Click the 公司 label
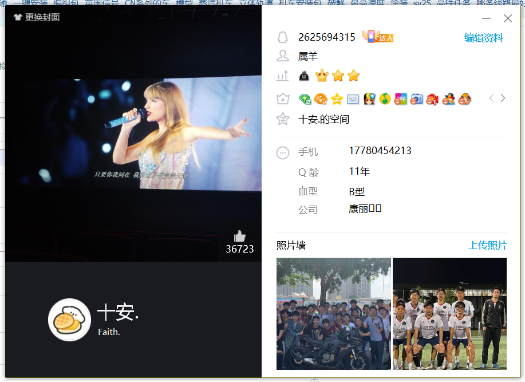525x382 pixels. point(307,210)
